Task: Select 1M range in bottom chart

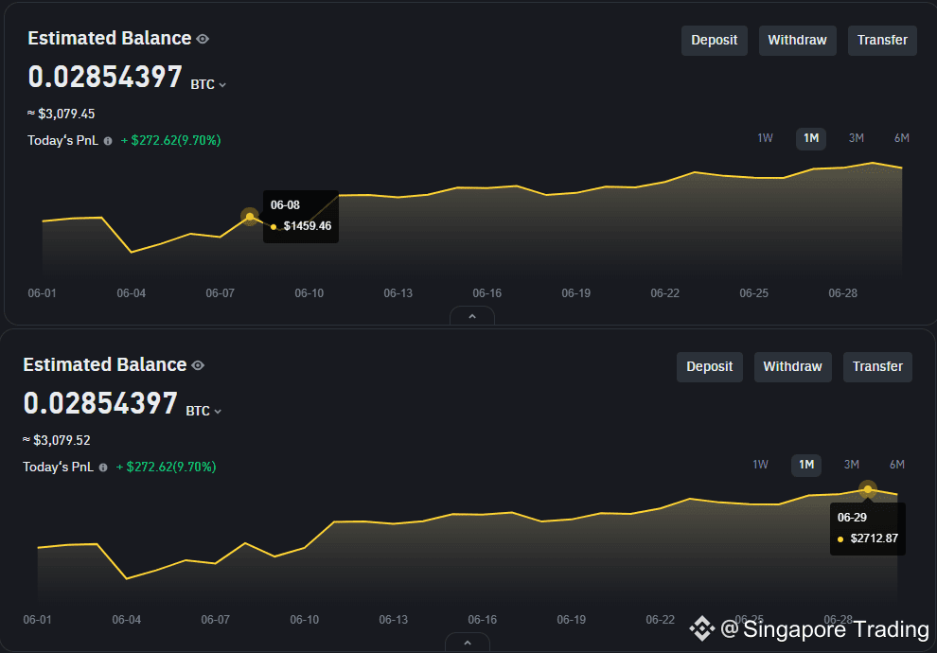Action: point(806,465)
